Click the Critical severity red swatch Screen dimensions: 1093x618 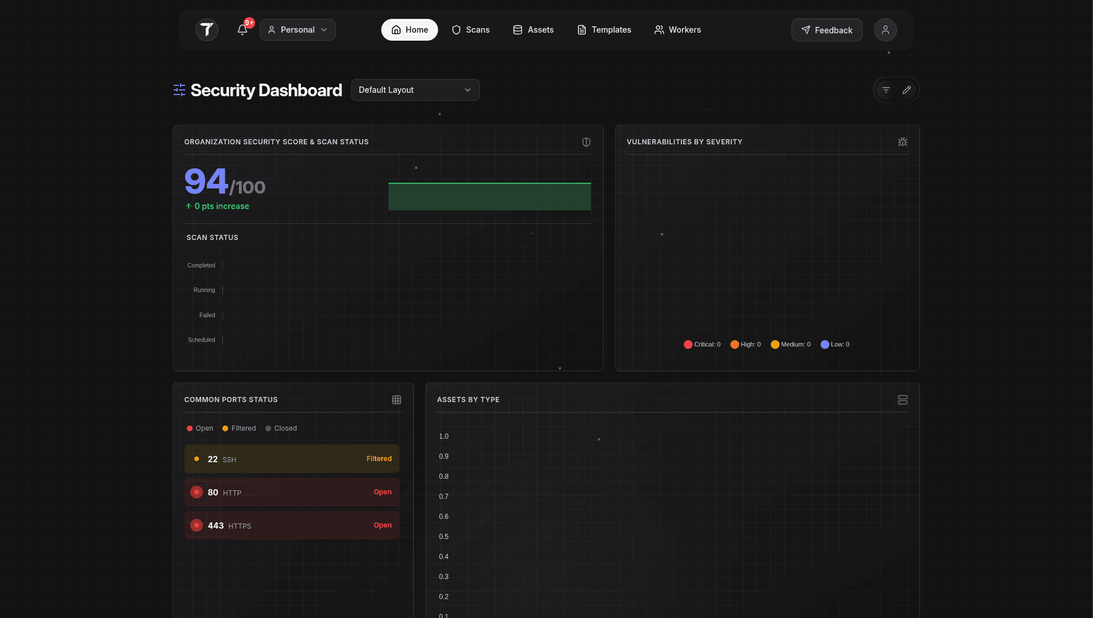[x=688, y=345]
